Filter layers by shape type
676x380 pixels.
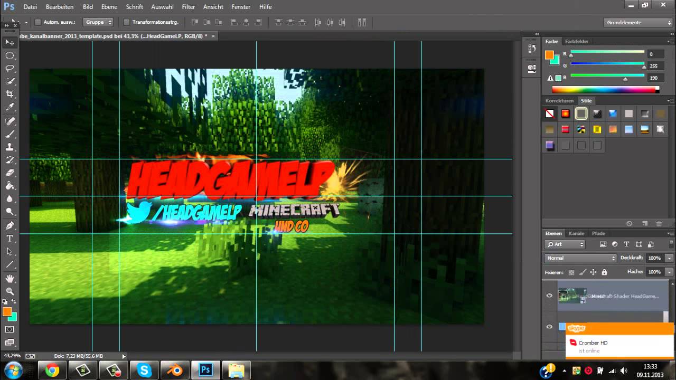pos(639,244)
